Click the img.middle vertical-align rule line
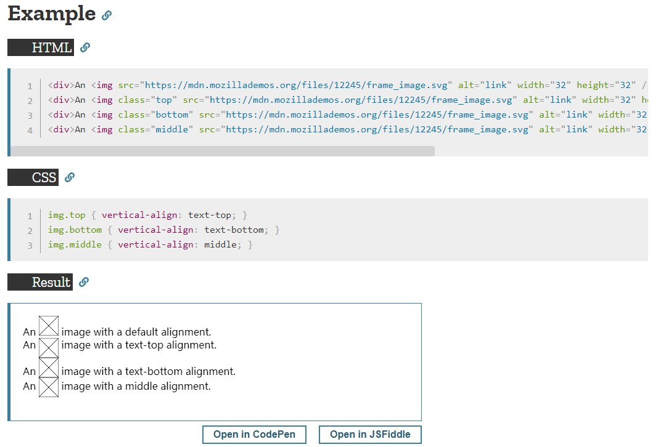Image resolution: width=658 pixels, height=447 pixels. tap(150, 244)
